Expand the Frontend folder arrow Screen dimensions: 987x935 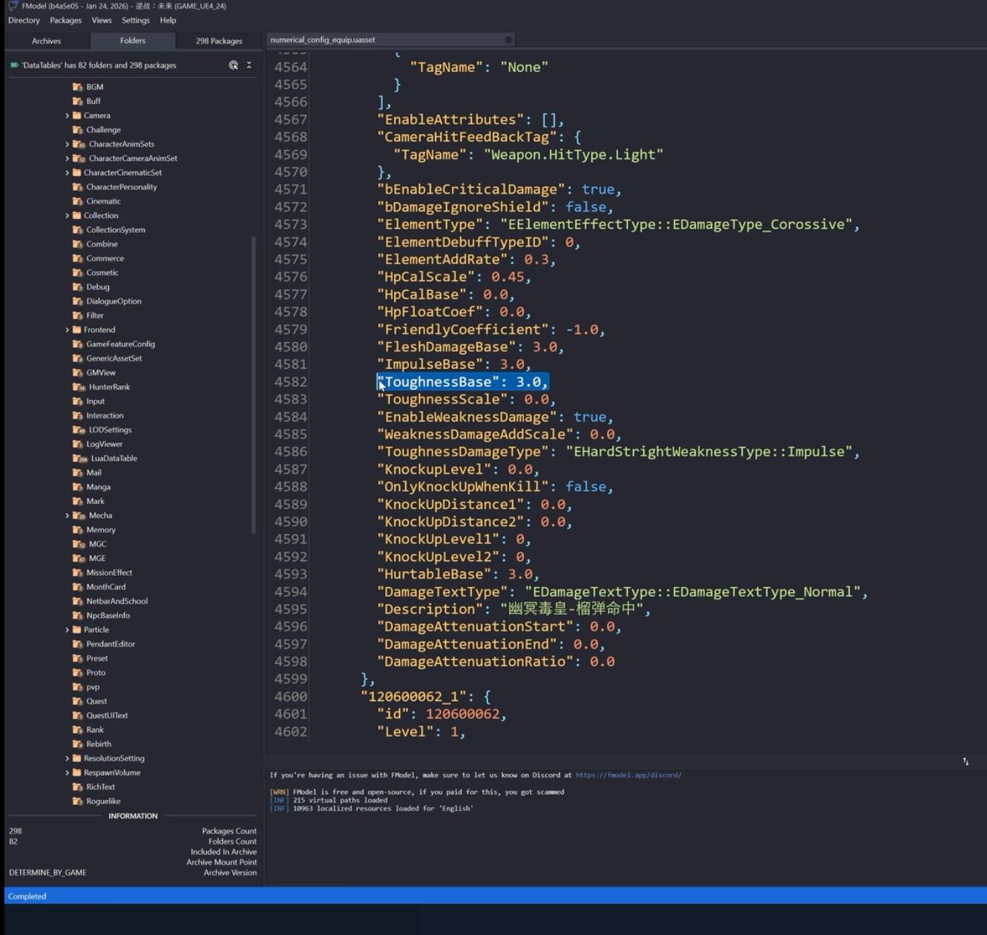point(67,330)
